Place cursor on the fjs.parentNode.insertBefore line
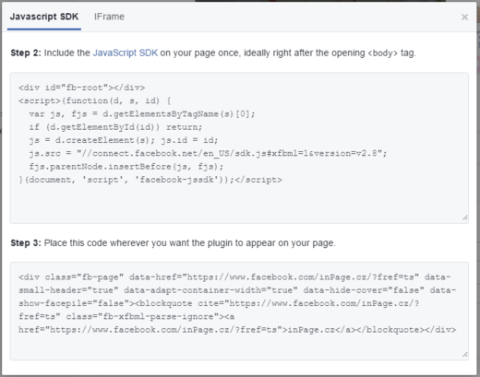Viewport: 480px width, 377px height. tap(126, 167)
